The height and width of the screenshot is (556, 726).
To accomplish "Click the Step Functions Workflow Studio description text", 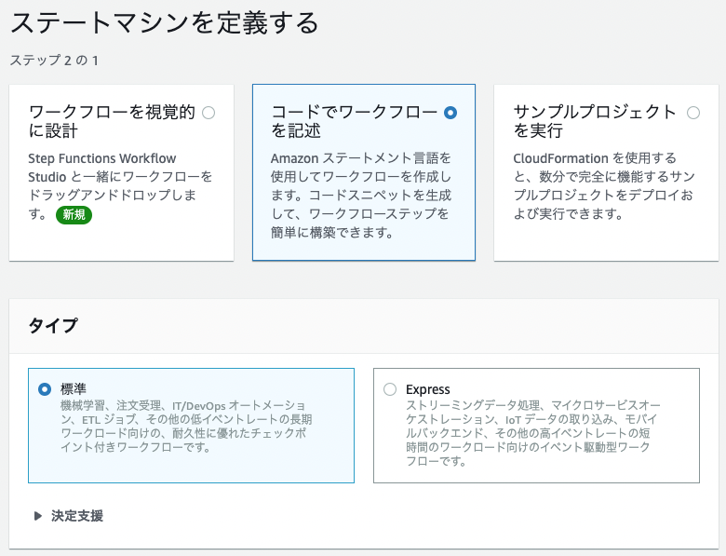I will pos(120,186).
